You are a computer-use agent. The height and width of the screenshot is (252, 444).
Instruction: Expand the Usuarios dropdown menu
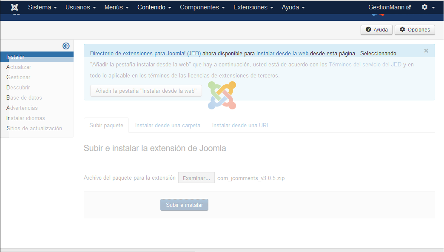click(x=80, y=7)
